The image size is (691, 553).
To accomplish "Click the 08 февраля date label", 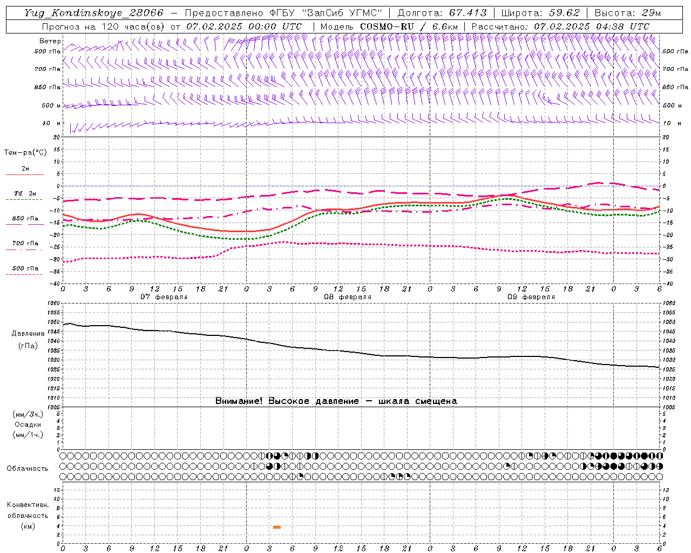I will pyautogui.click(x=348, y=297).
